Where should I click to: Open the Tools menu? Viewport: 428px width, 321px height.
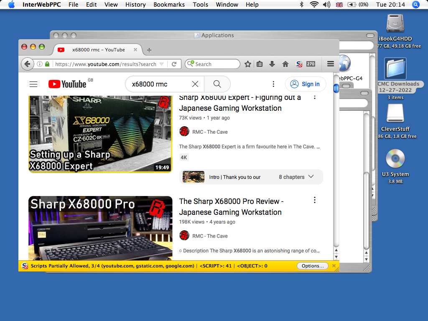(x=200, y=5)
